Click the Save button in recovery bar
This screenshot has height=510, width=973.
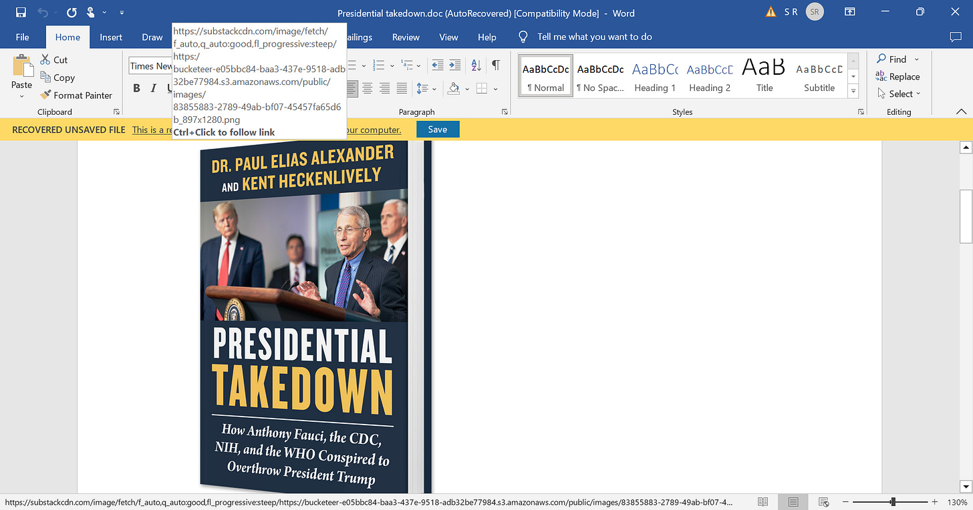[438, 130]
